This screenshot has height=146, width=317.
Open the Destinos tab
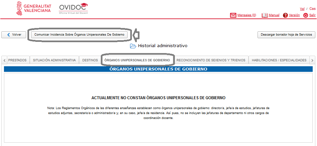tap(90, 60)
